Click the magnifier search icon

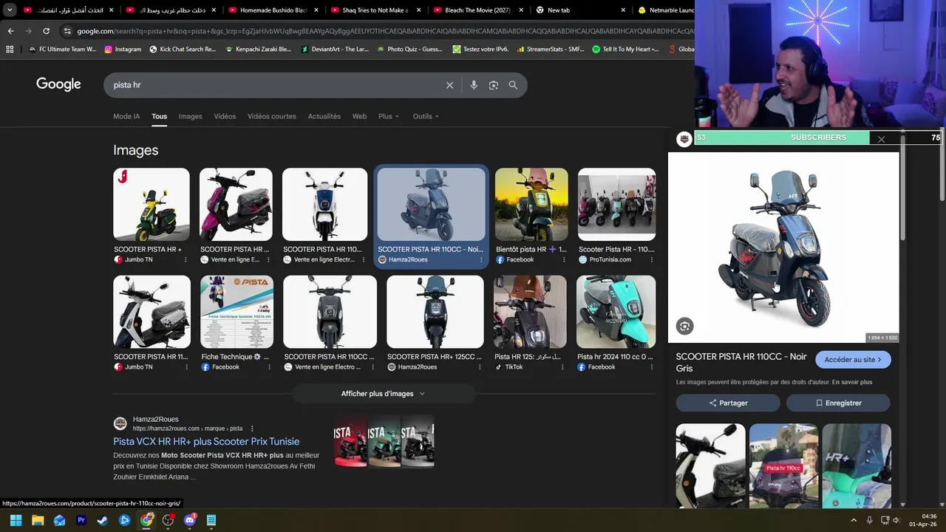point(513,85)
